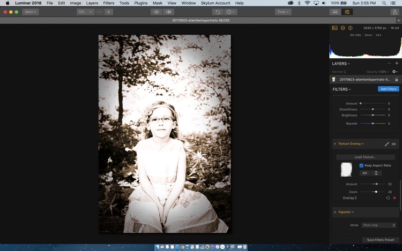Toggle the quick preview eye icon in toolbar

pyautogui.click(x=156, y=12)
